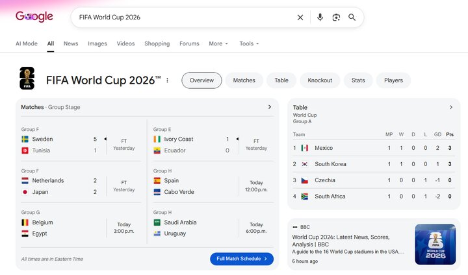The height and width of the screenshot is (275, 468).
Task: Expand the Group A Table chevron
Action: point(451,107)
